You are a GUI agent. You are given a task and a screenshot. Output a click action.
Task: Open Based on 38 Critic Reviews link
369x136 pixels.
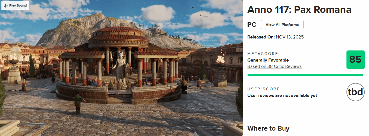274,66
